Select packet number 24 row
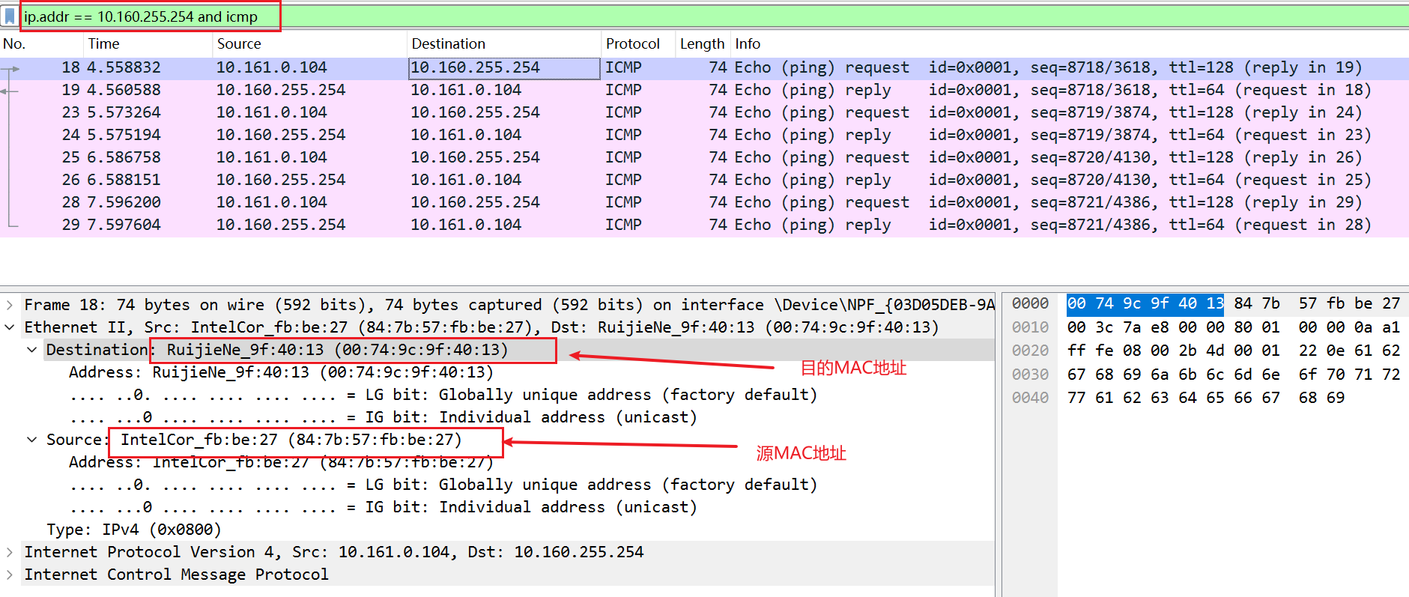The height and width of the screenshot is (597, 1409). coord(704,136)
